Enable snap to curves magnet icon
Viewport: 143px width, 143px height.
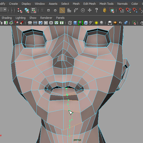128,10
